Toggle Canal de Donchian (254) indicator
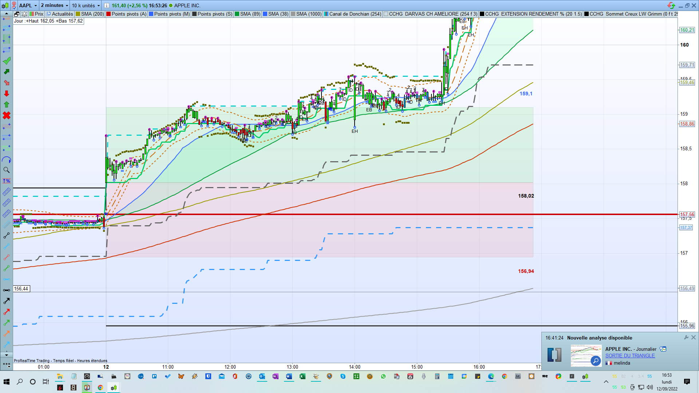 (355, 14)
